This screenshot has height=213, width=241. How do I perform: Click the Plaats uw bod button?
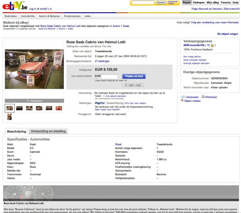click(134, 76)
